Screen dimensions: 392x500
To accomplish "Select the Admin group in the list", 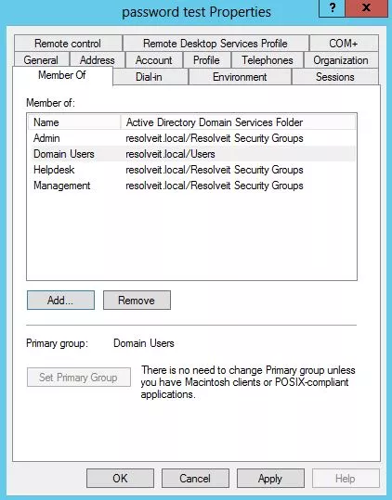I will tap(191, 138).
